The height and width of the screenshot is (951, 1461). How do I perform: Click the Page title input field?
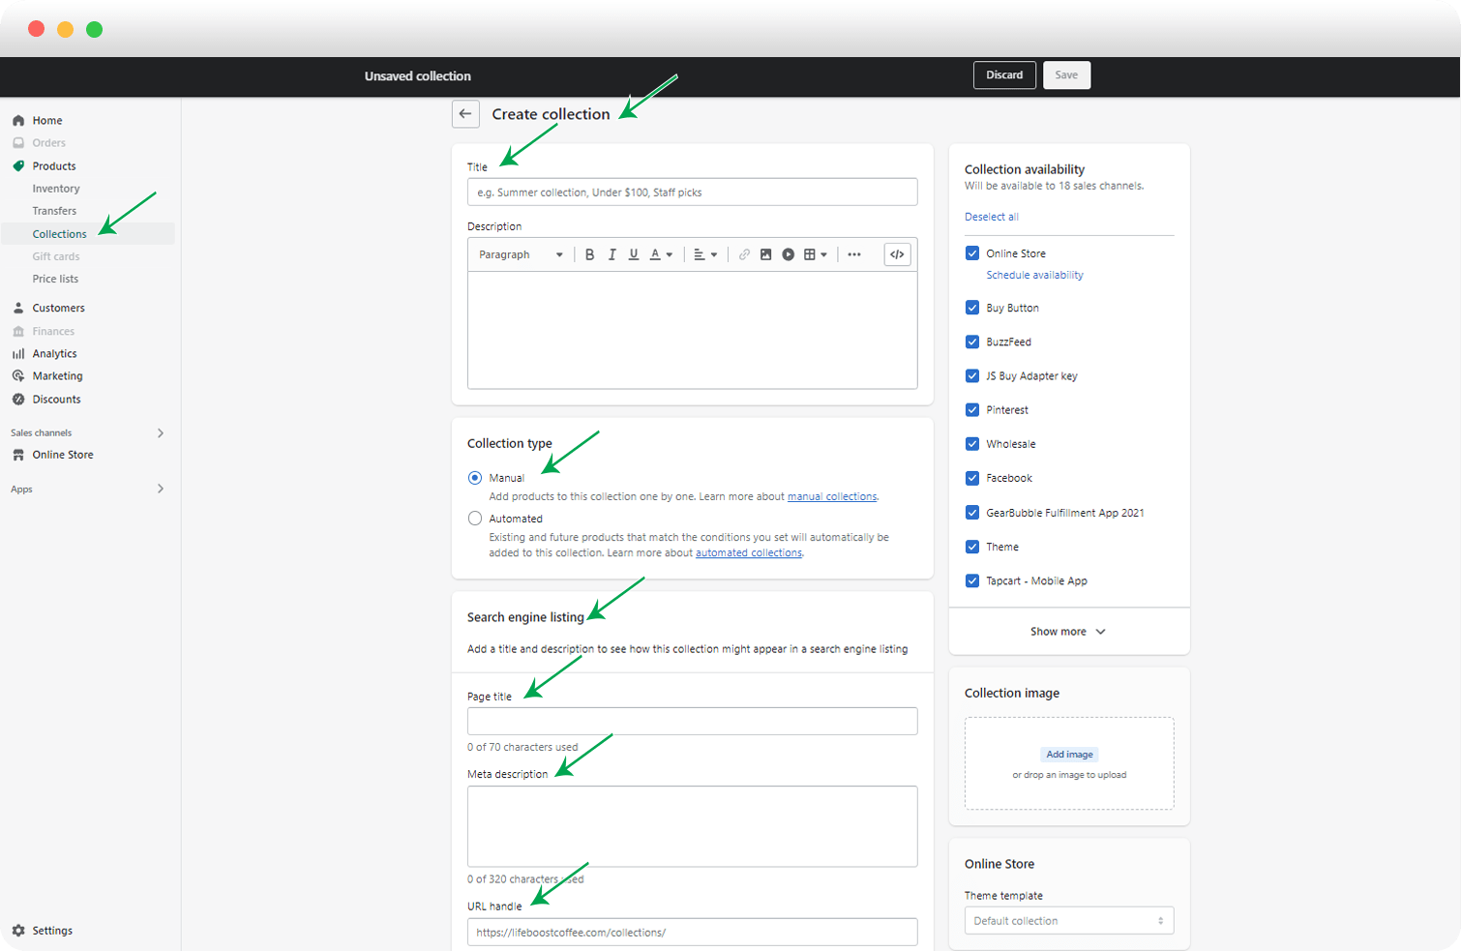[692, 721]
